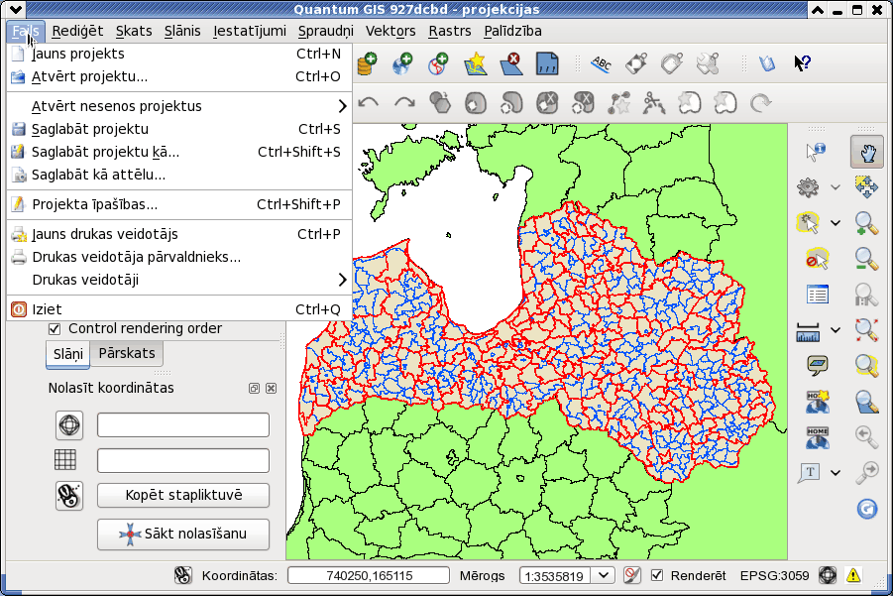The image size is (893, 596).
Task: Click the Help contents book icon
Action: click(767, 63)
